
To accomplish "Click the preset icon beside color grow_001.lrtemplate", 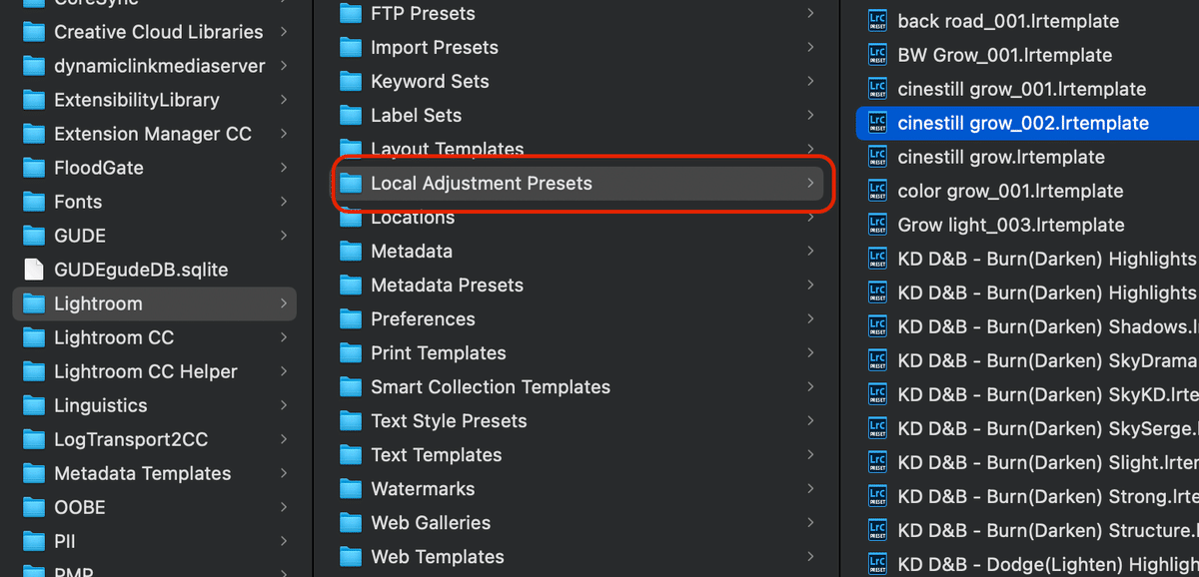I will click(x=877, y=191).
